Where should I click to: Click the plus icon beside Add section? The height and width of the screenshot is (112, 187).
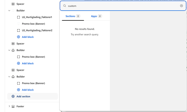click(x=13, y=97)
